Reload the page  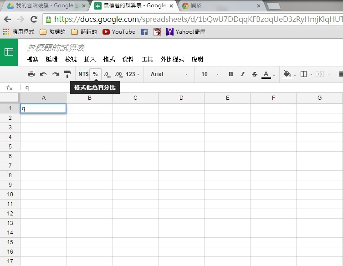[x=34, y=20]
